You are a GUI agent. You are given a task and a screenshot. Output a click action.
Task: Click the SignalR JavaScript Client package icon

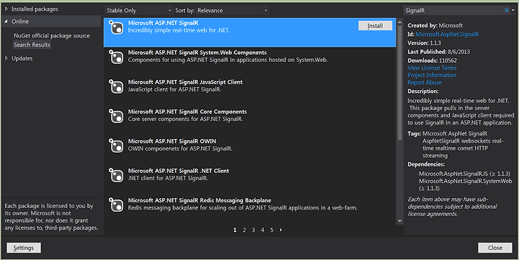(116, 86)
